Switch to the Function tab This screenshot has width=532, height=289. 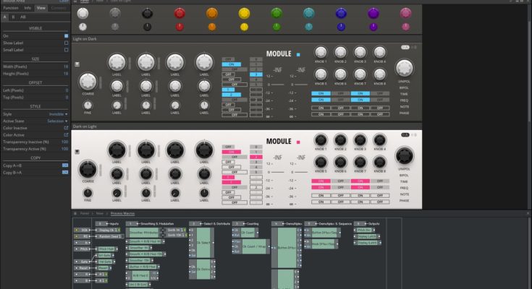coord(10,7)
